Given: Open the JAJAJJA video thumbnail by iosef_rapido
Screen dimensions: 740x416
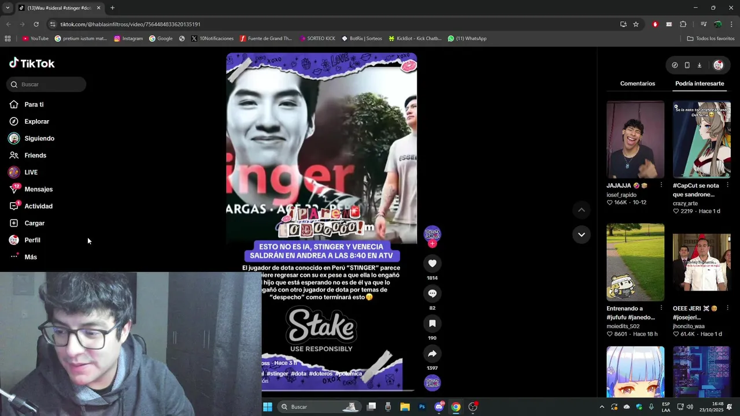Looking at the screenshot, I should [635, 139].
